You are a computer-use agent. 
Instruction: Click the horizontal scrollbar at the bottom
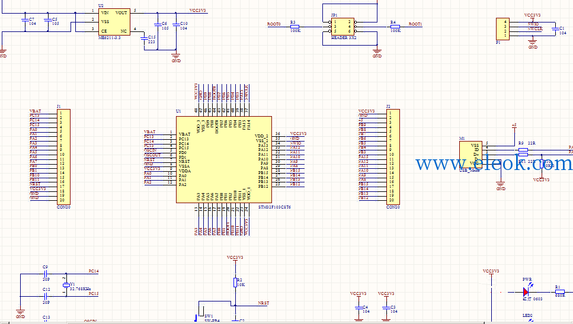point(276,323)
